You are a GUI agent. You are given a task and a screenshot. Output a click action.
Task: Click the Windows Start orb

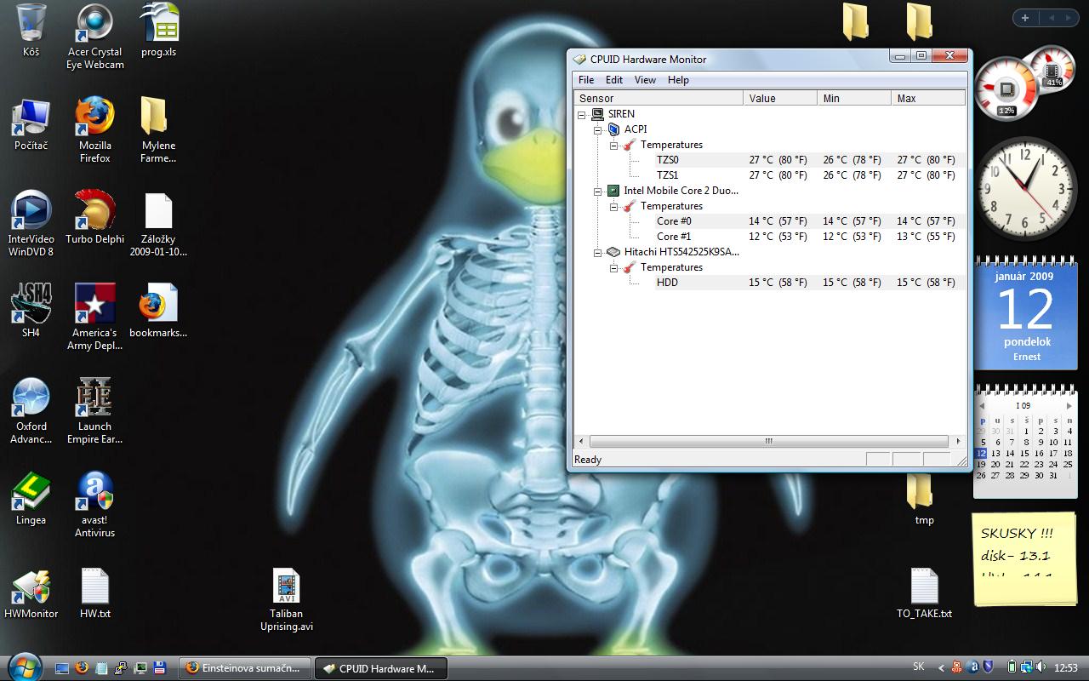click(24, 667)
